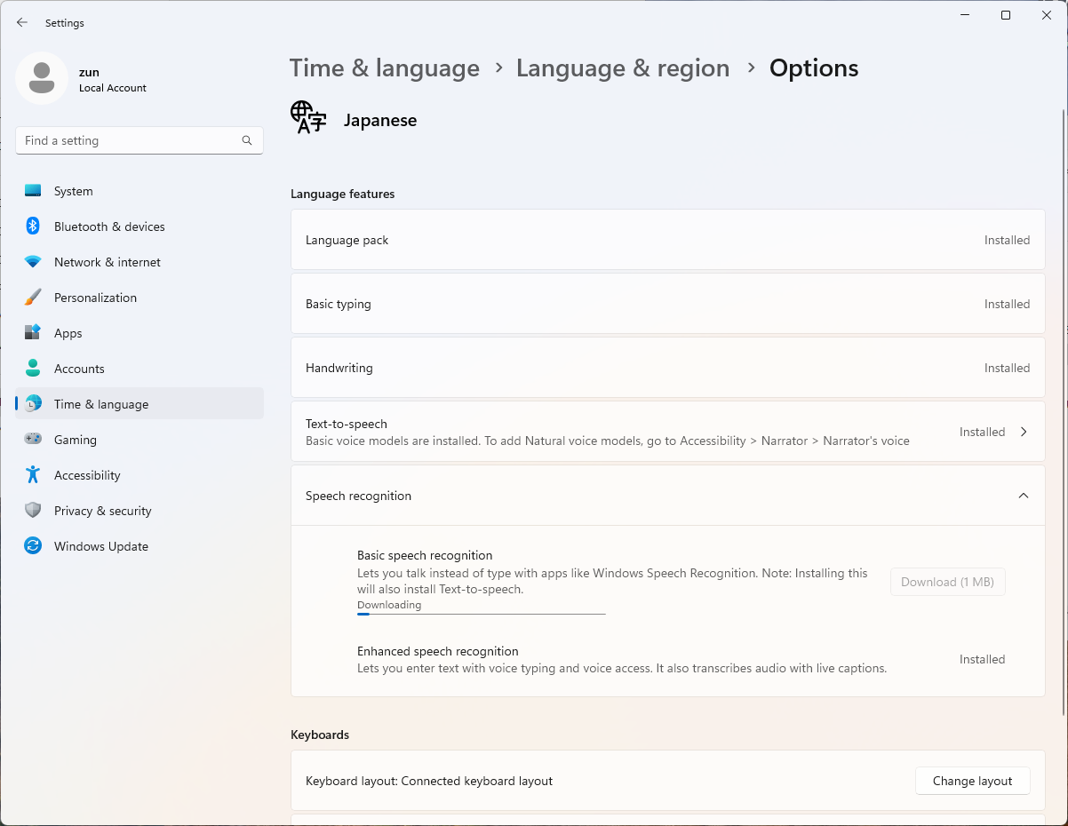Click Installed status for Language pack

coord(1008,240)
